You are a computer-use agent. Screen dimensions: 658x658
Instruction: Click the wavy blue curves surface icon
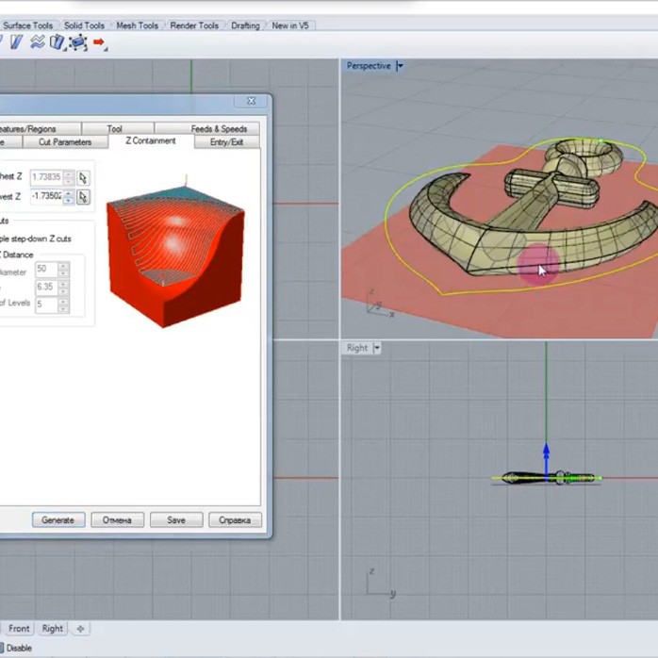(38, 42)
